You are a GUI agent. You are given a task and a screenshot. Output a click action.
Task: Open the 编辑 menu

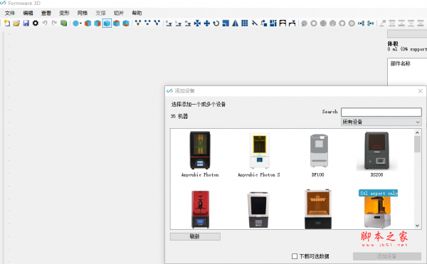(x=28, y=13)
